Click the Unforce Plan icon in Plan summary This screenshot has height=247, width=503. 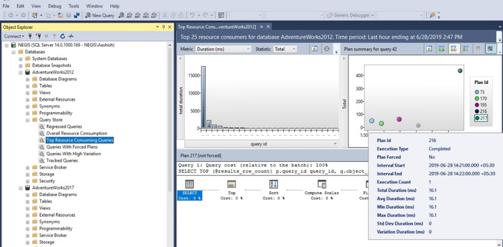tap(454, 49)
